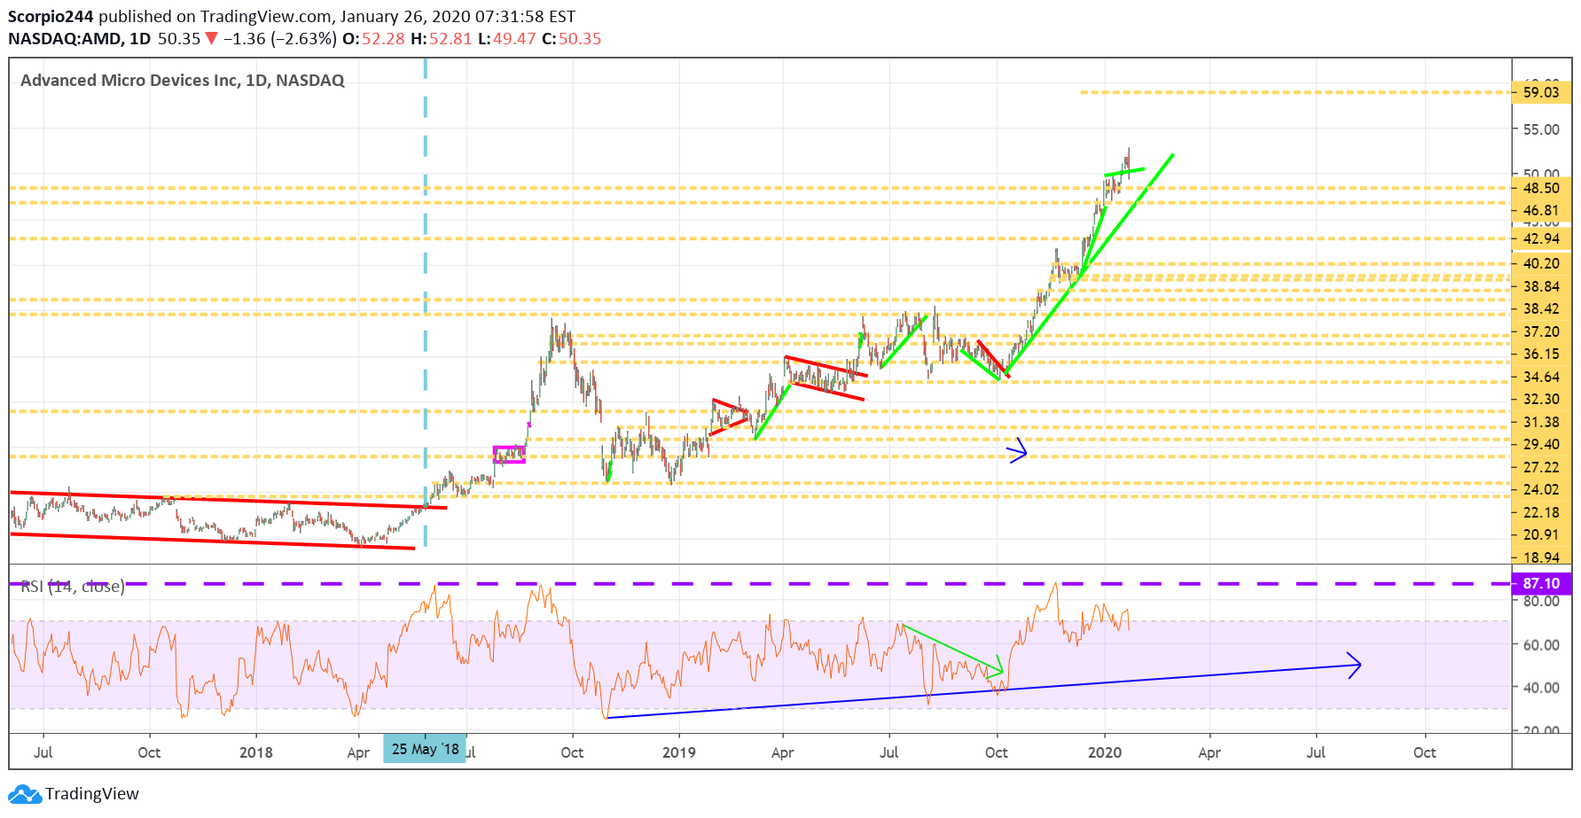The height and width of the screenshot is (818, 1581).
Task: Click the 34.64 price level label
Action: tap(1541, 377)
